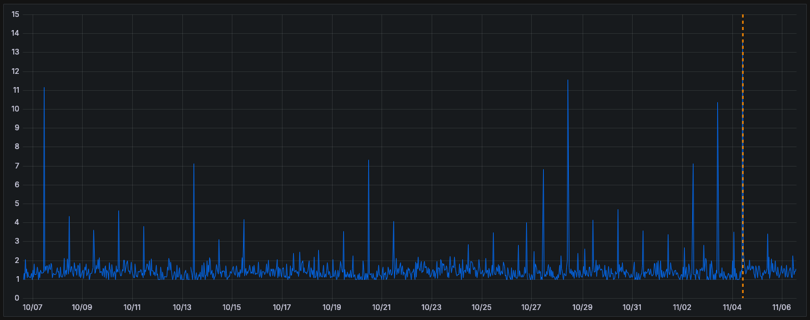This screenshot has height=320, width=810.
Task: Click the y-axis value 14
Action: pyautogui.click(x=15, y=33)
